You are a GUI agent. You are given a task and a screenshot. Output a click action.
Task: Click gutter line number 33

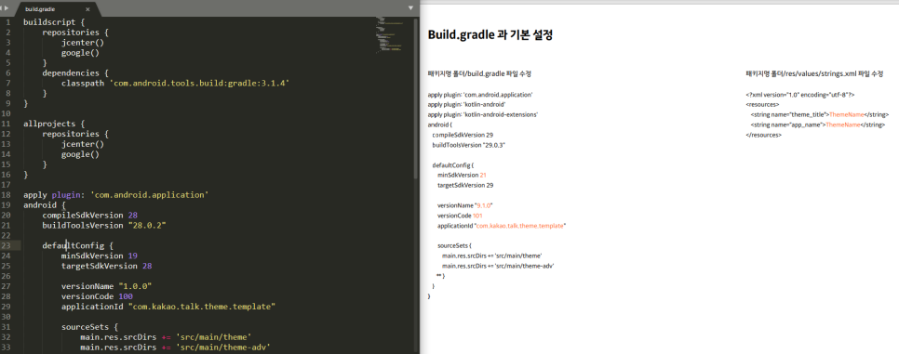pos(6,347)
